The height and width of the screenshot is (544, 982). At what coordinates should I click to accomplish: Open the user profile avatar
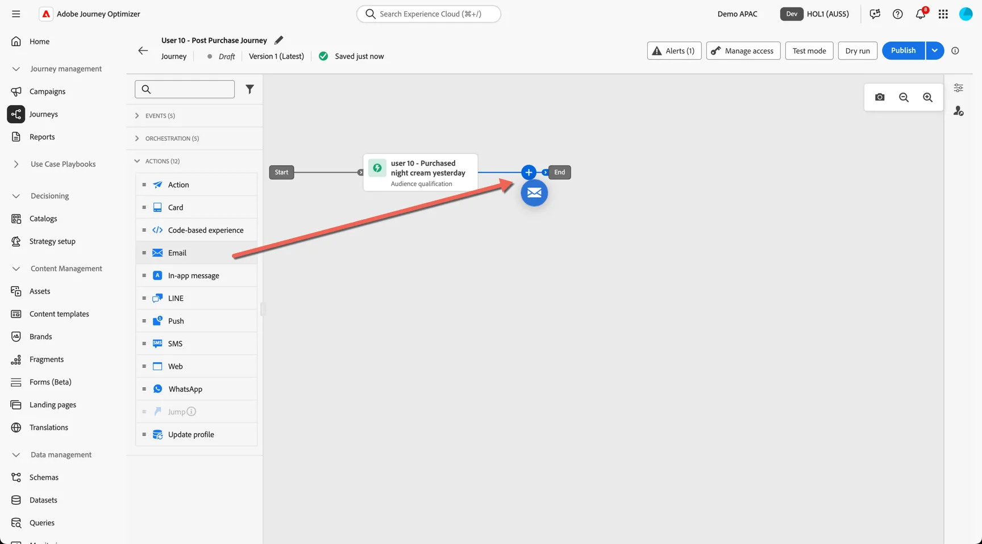pos(966,14)
